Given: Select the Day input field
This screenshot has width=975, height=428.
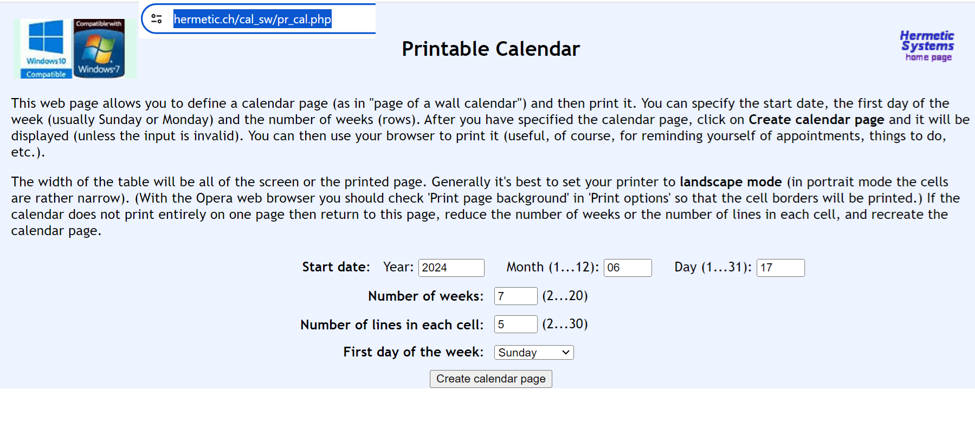Looking at the screenshot, I should (780, 268).
